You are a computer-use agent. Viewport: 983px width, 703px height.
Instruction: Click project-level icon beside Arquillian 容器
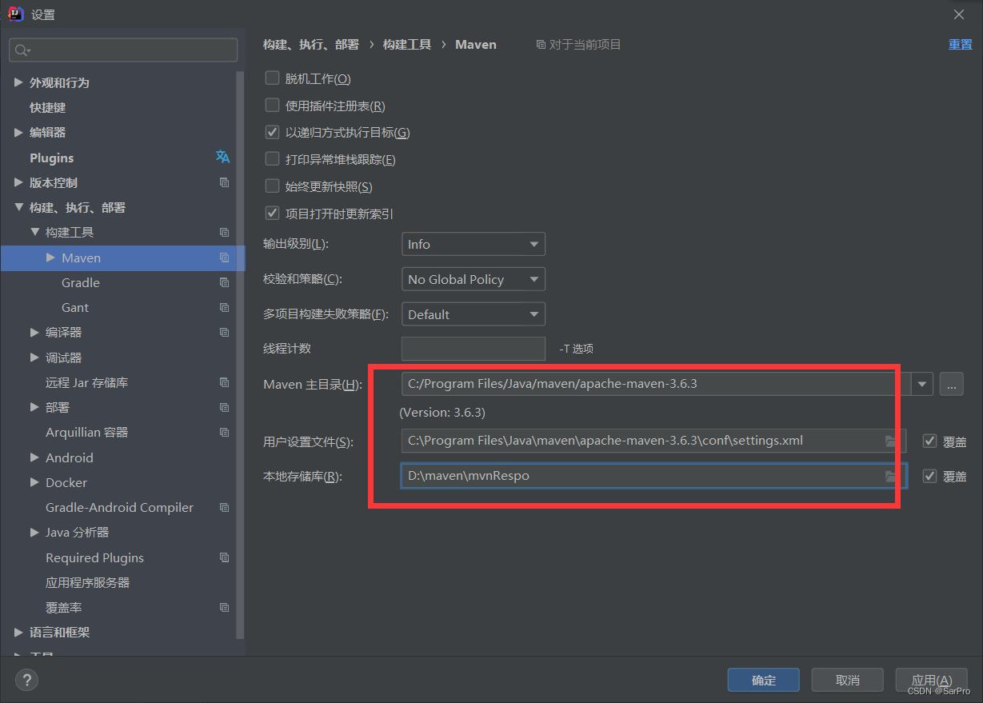point(224,432)
